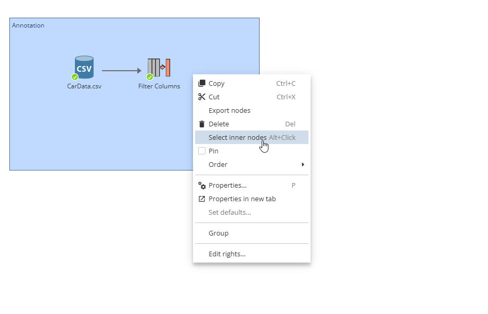This screenshot has width=488, height=314.
Task: Click the connection arrow between the two nodes
Action: click(121, 71)
